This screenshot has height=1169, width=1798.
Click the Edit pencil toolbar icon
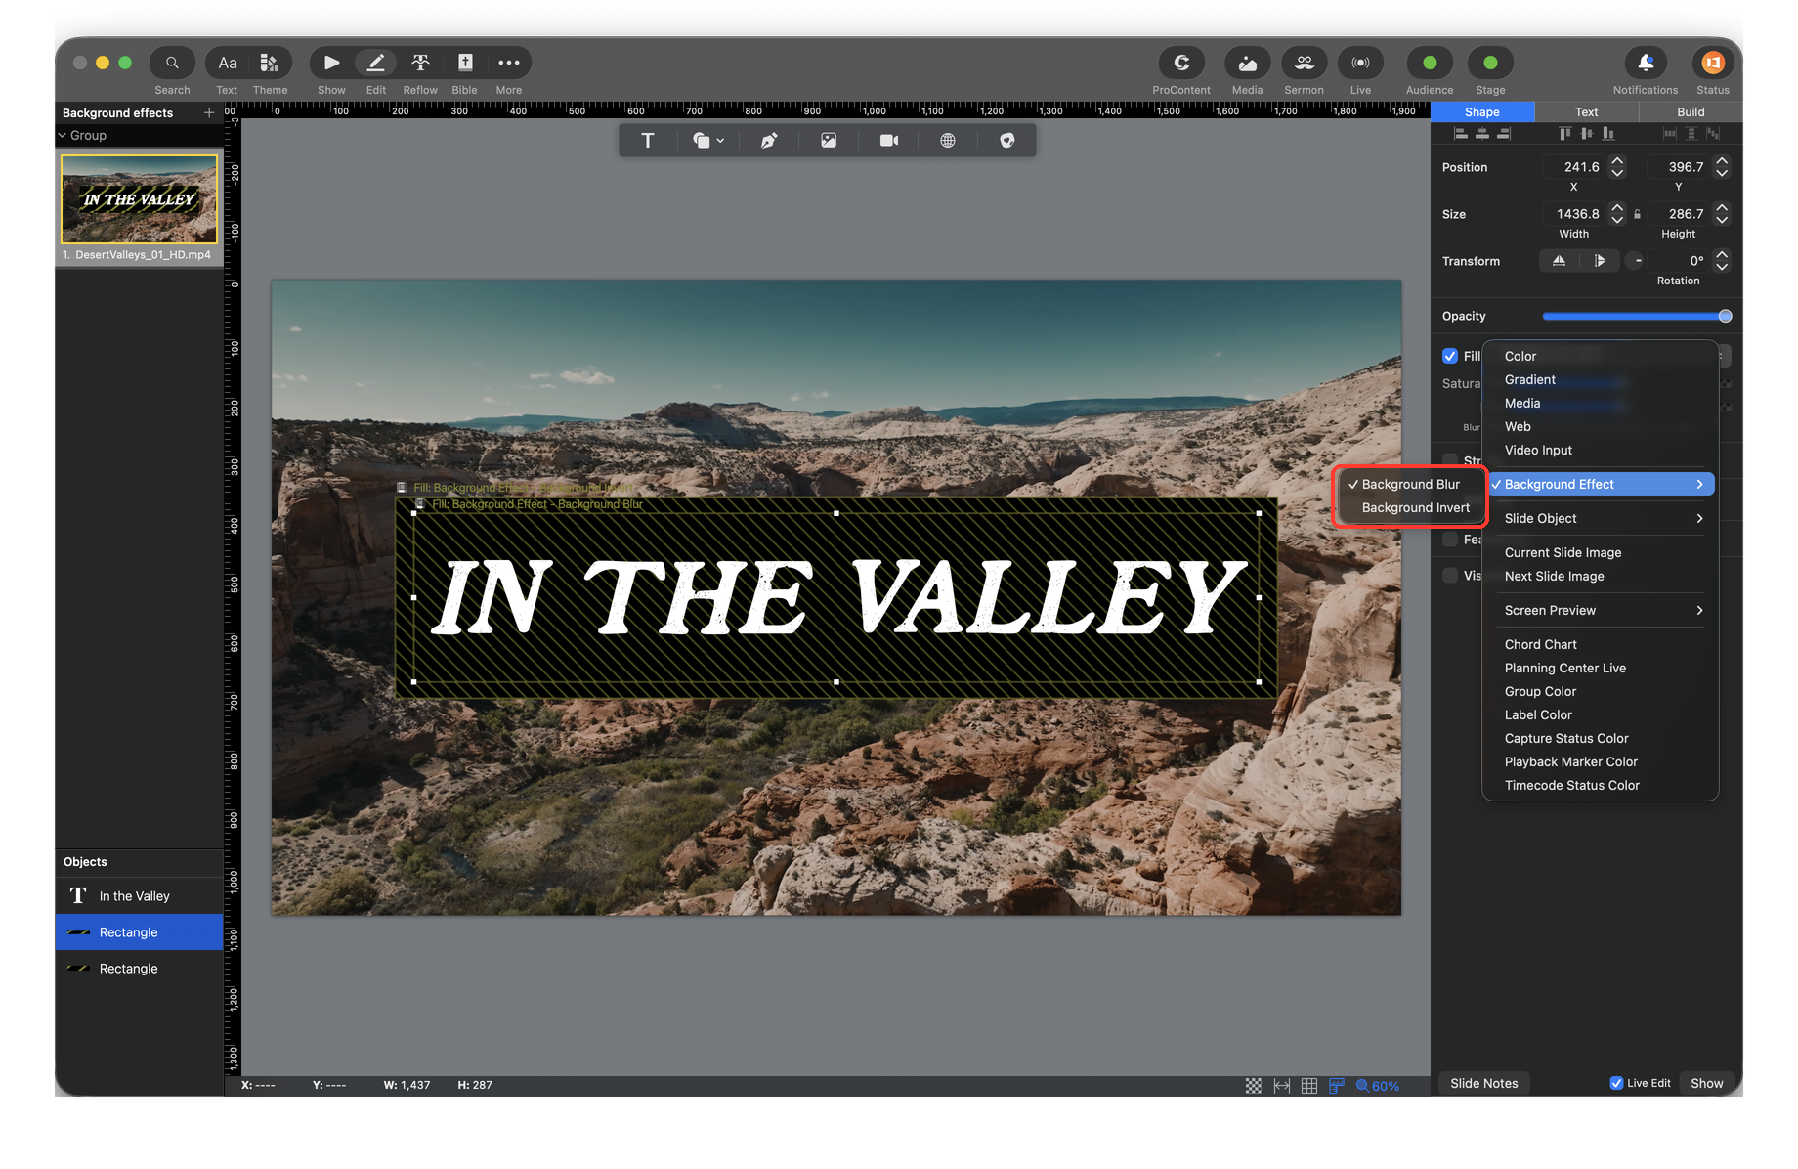[376, 63]
